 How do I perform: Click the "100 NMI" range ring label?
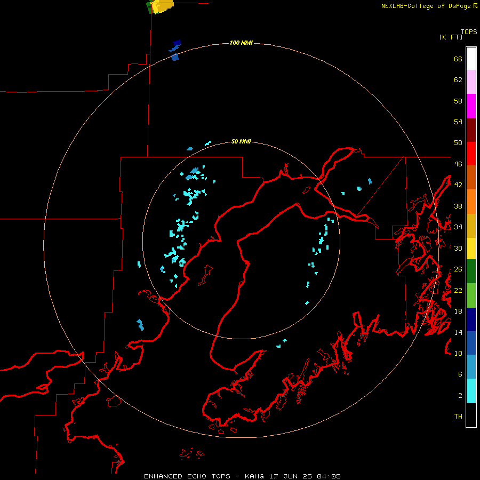pyautogui.click(x=241, y=43)
